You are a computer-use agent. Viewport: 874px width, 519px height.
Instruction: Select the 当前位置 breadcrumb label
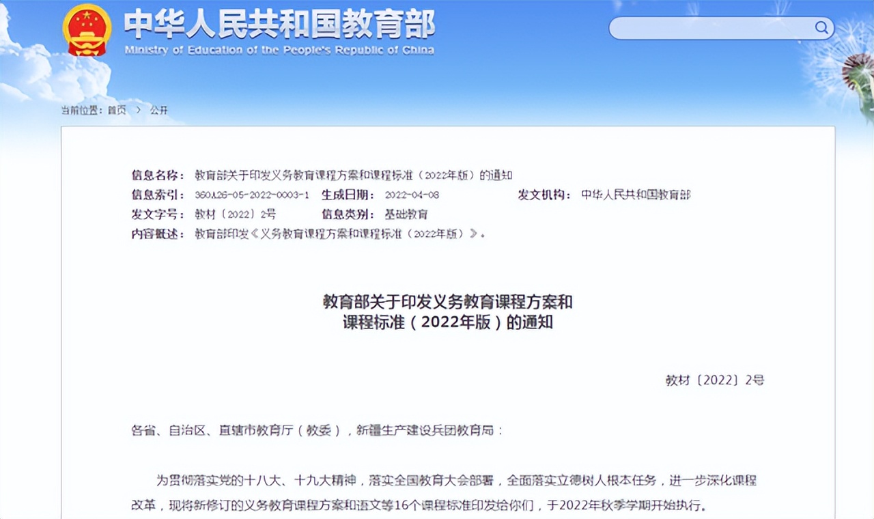pyautogui.click(x=82, y=110)
